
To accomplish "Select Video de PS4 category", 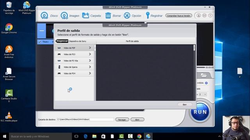I will click(x=74, y=73).
